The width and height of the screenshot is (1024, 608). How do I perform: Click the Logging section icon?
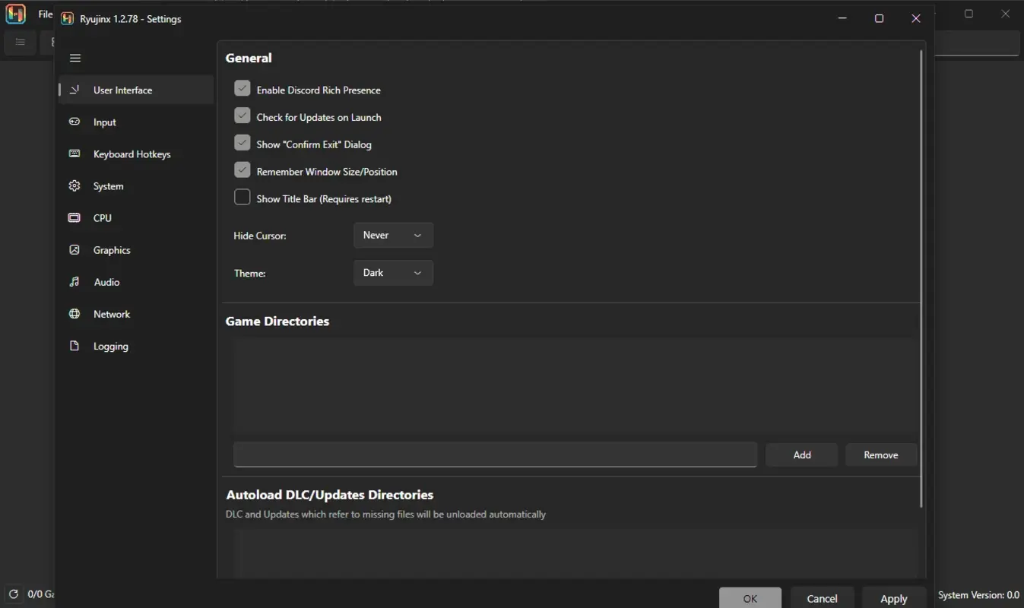tap(74, 345)
